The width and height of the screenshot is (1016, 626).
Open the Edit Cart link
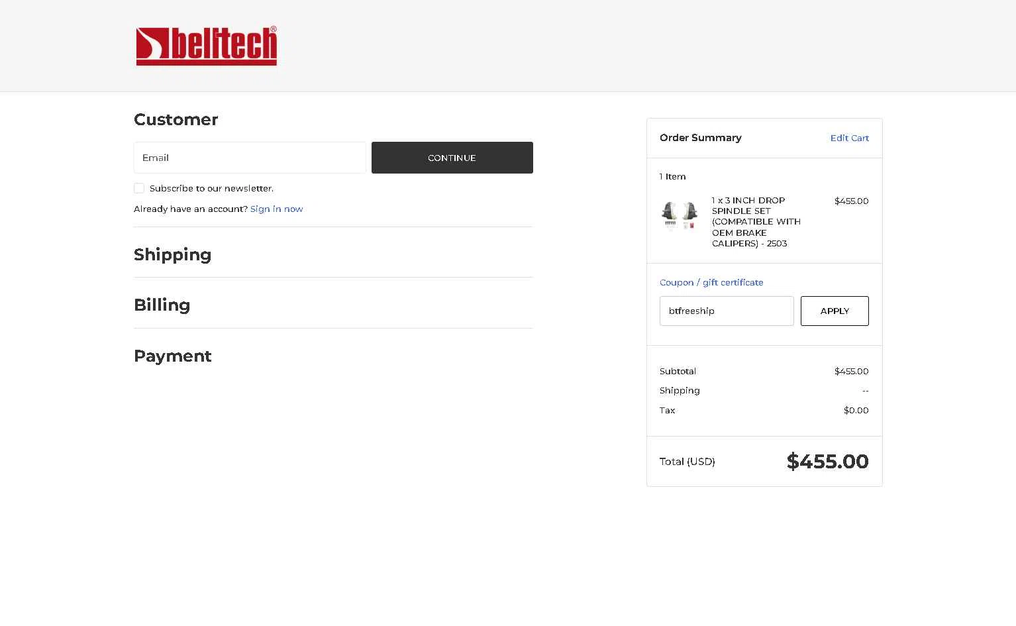(x=850, y=138)
